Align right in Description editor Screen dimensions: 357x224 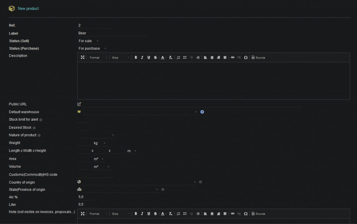pos(218,57)
